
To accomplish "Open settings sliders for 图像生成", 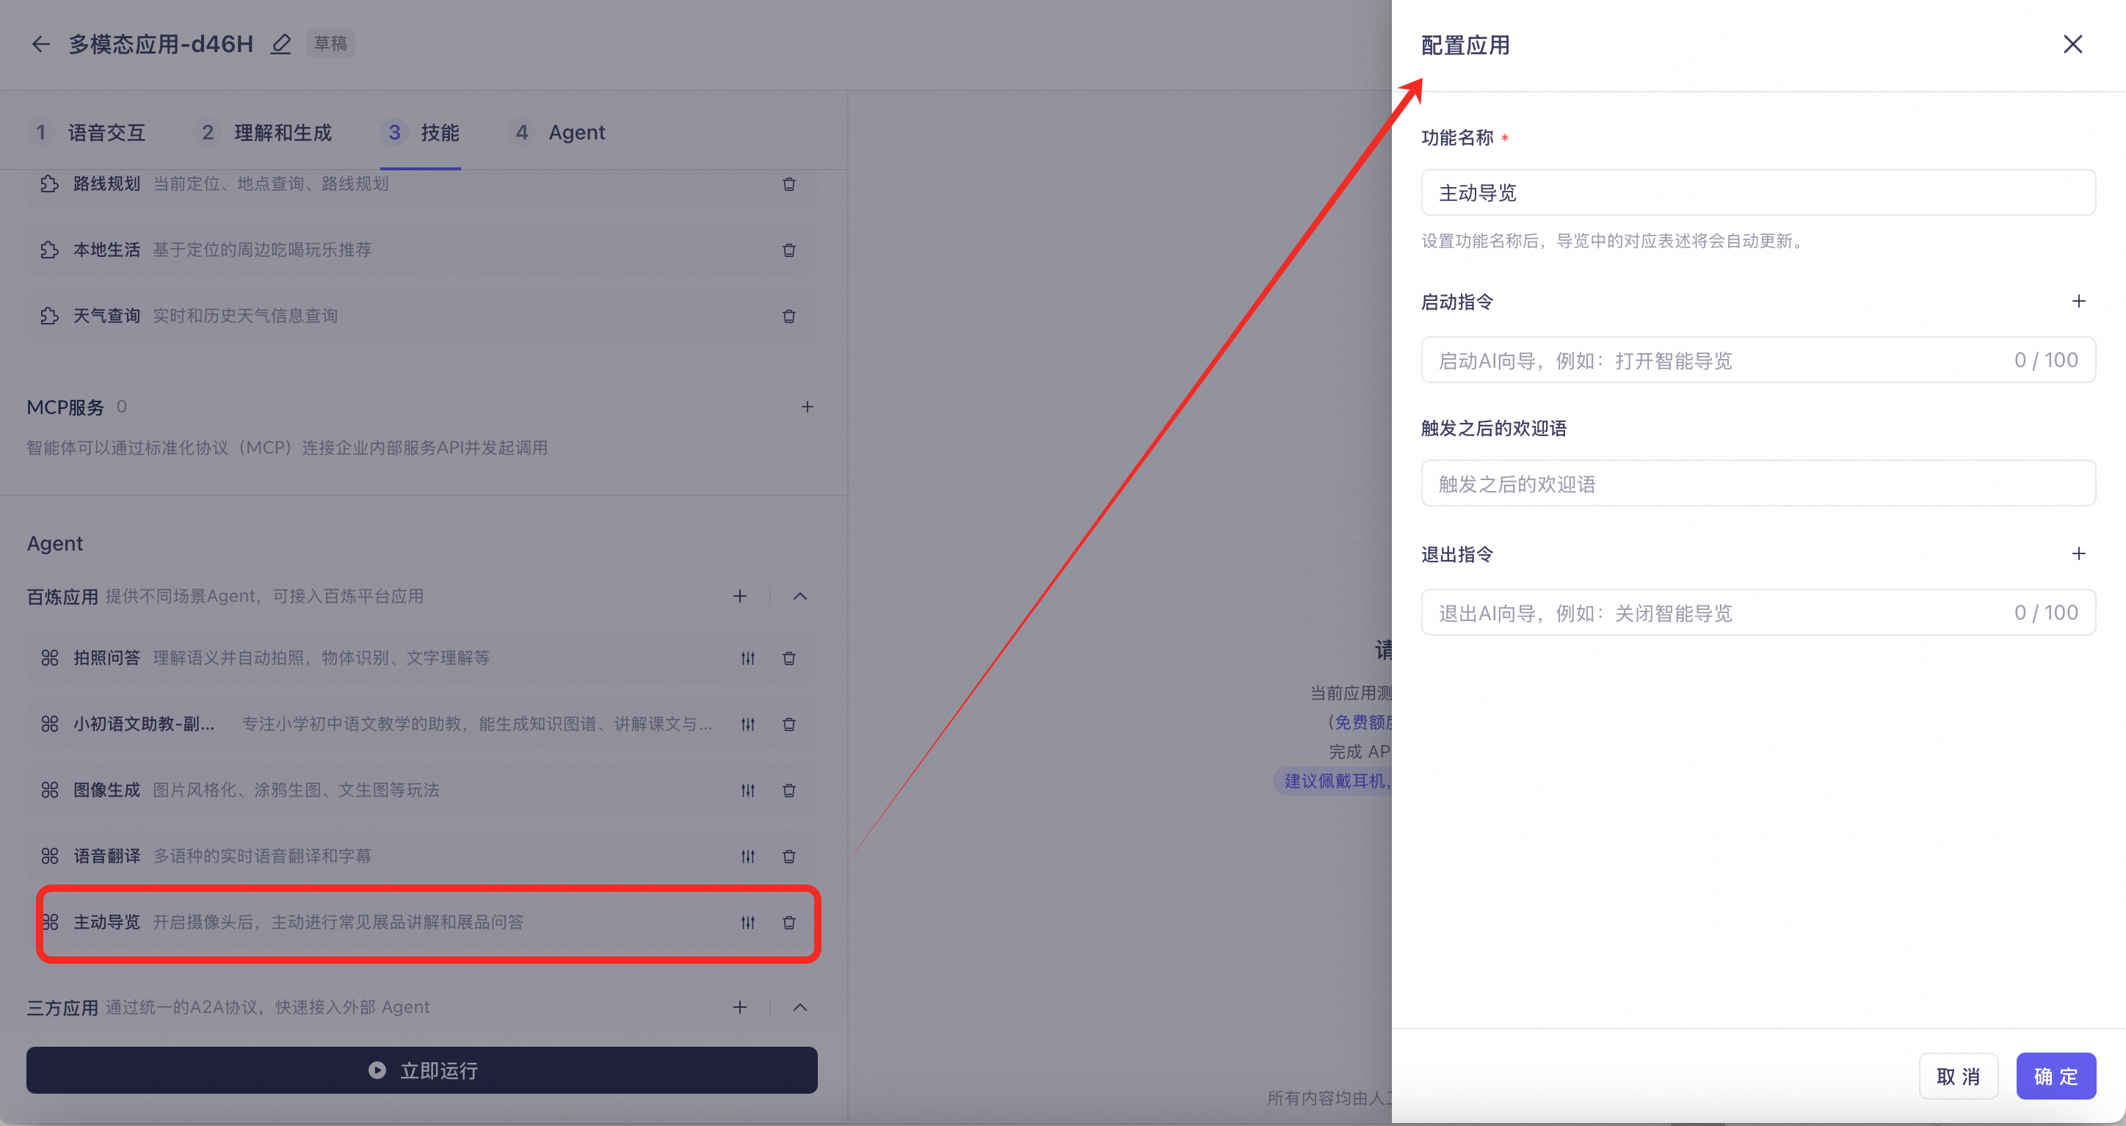I will tap(747, 790).
